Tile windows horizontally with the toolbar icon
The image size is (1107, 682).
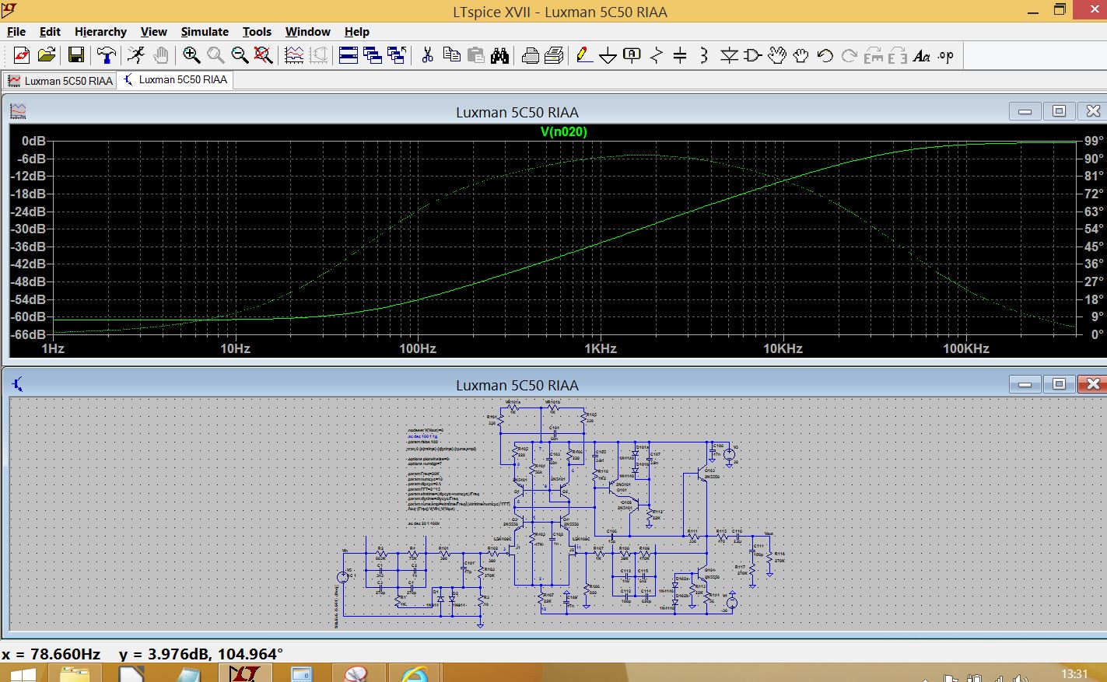(x=349, y=55)
